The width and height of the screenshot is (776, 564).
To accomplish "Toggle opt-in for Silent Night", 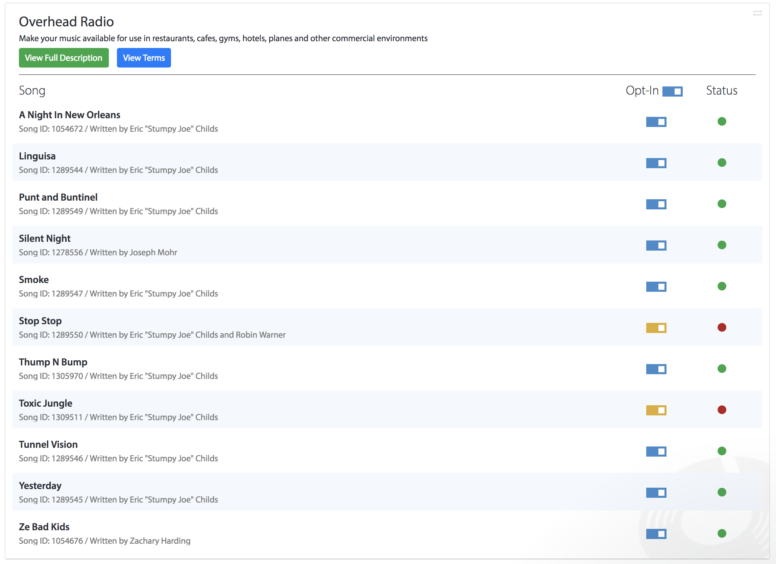I will 656,246.
